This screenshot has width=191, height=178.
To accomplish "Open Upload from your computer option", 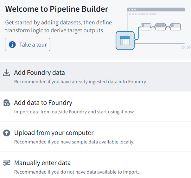I will point(96,137).
